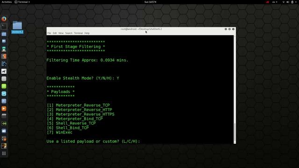The height and width of the screenshot is (168, 299).
Task: Click the grey and orange dock icon near the bottom
Action: tap(4, 139)
